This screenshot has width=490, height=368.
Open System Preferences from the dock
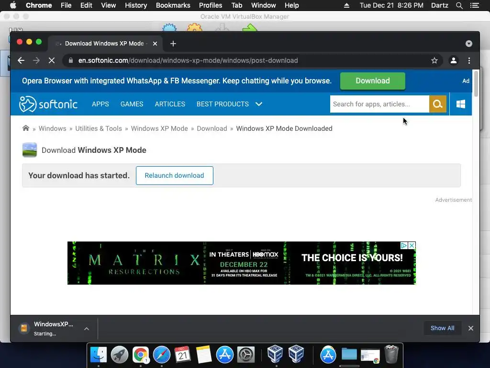(x=246, y=355)
